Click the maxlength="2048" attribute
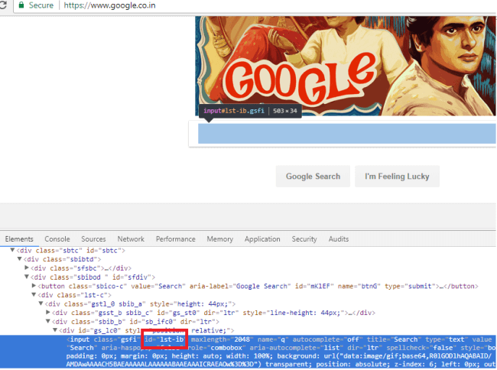This screenshot has width=497, height=370. pyautogui.click(x=222, y=339)
